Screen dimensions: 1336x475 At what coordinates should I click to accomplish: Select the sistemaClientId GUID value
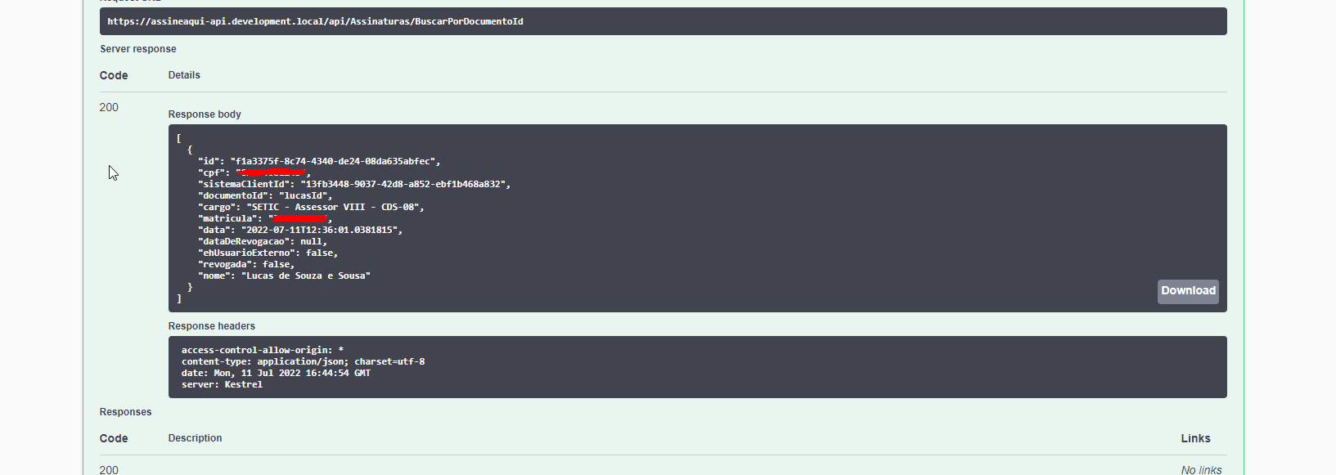(x=403, y=185)
